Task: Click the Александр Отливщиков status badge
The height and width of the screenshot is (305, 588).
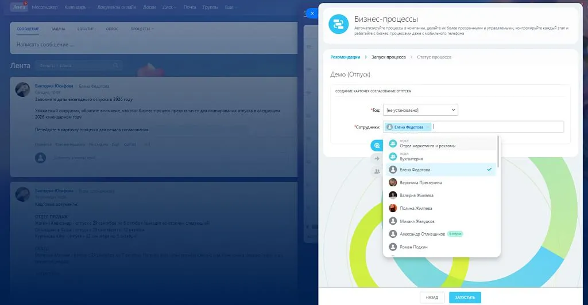Action: 455,234
